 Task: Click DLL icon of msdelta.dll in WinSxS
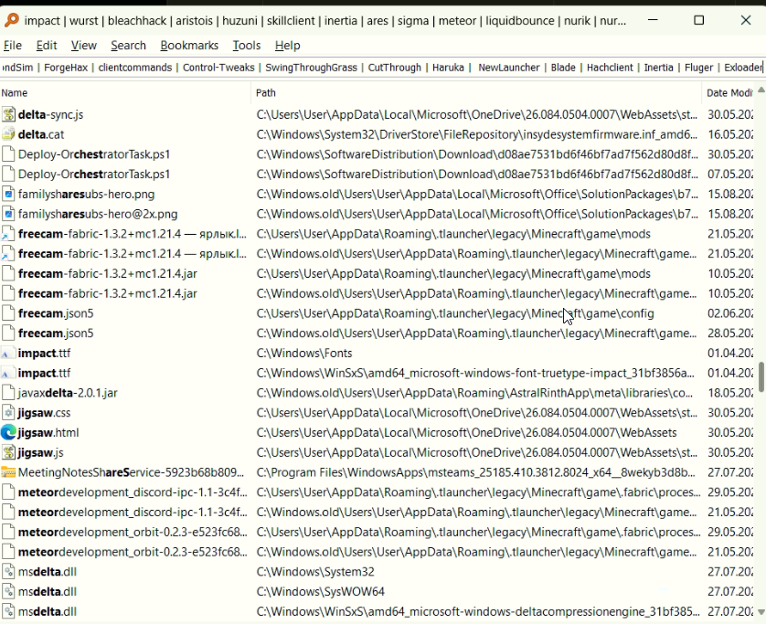coord(8,612)
